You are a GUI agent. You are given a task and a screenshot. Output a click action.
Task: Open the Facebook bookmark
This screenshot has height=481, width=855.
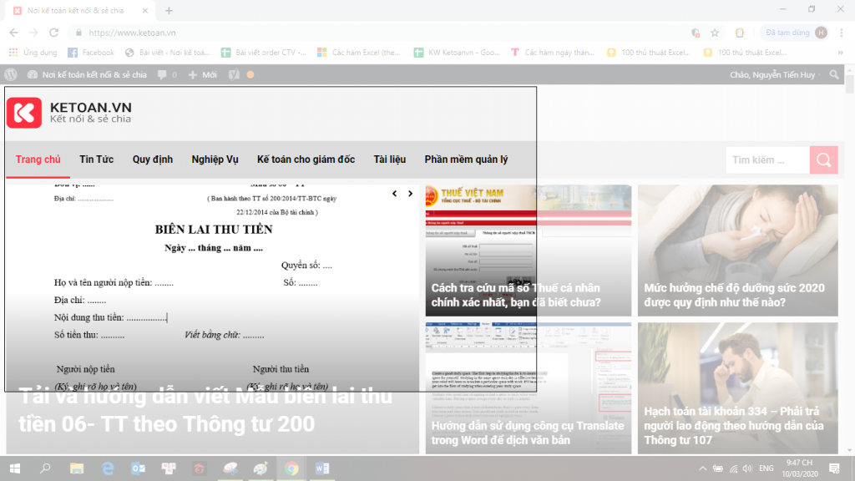[x=91, y=53]
